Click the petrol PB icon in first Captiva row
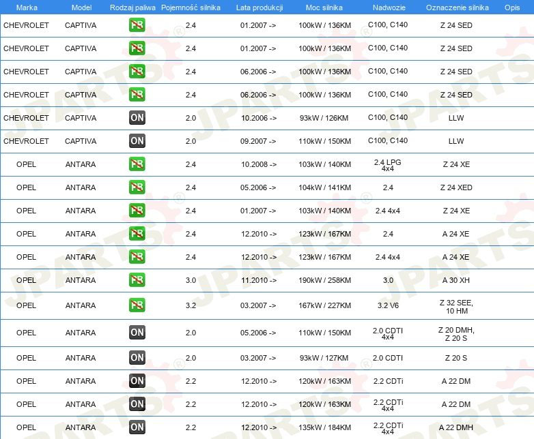Viewport: 534px width, 439px height. tap(137, 25)
